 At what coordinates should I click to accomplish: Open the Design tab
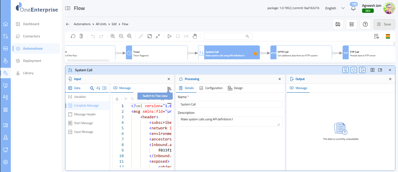(x=235, y=88)
